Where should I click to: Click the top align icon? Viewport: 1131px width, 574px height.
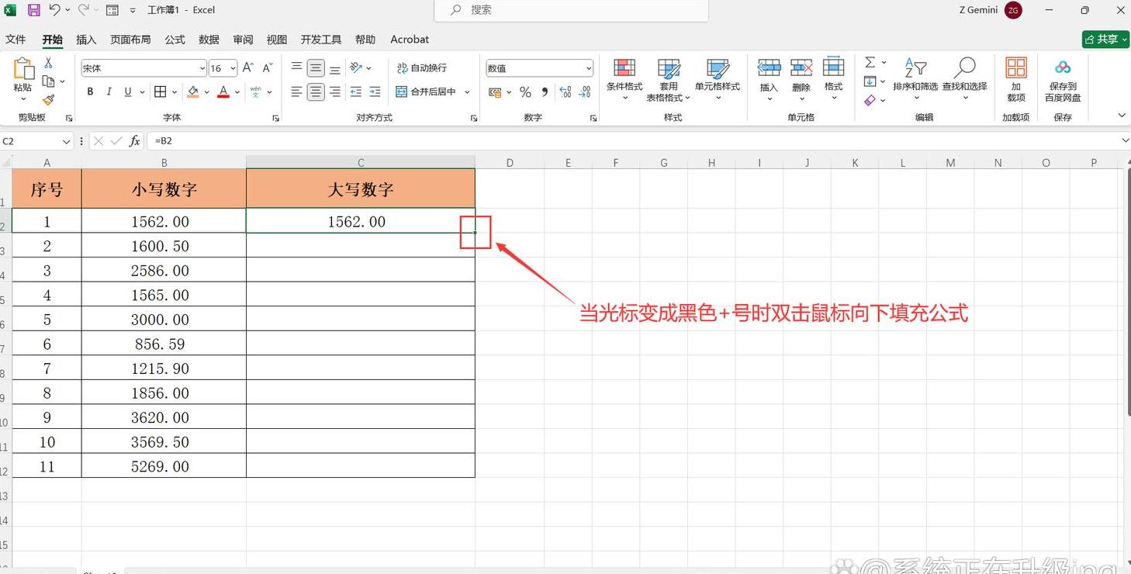(x=296, y=68)
